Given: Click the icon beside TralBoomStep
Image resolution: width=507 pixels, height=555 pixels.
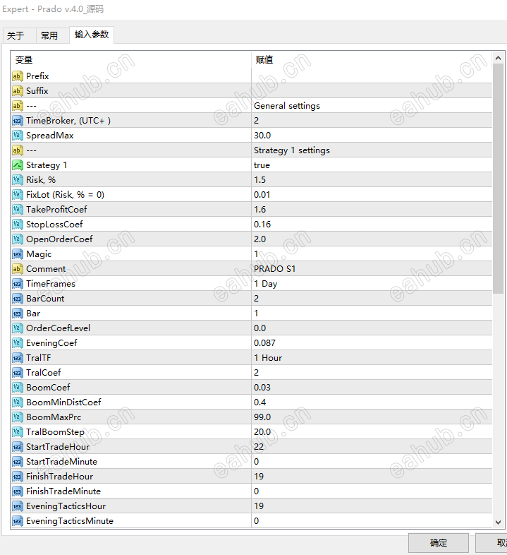Looking at the screenshot, I should coord(18,432).
